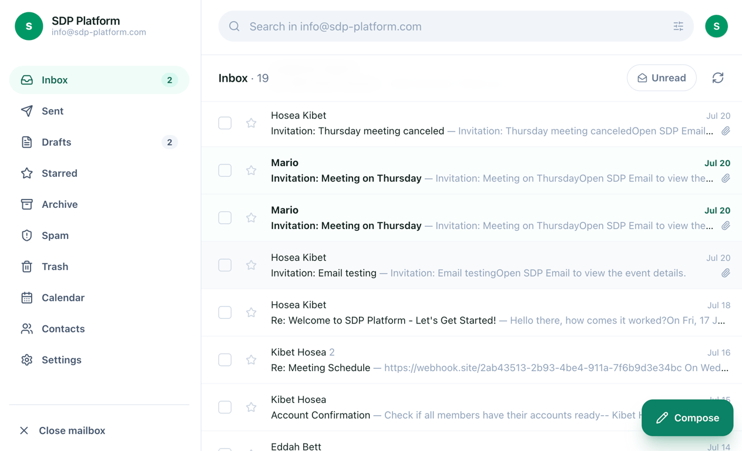Click the Drafts count badge 2
The image size is (742, 451).
tap(170, 142)
